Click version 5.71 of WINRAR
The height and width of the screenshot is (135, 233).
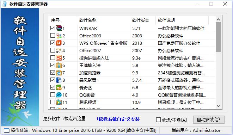[136, 28]
